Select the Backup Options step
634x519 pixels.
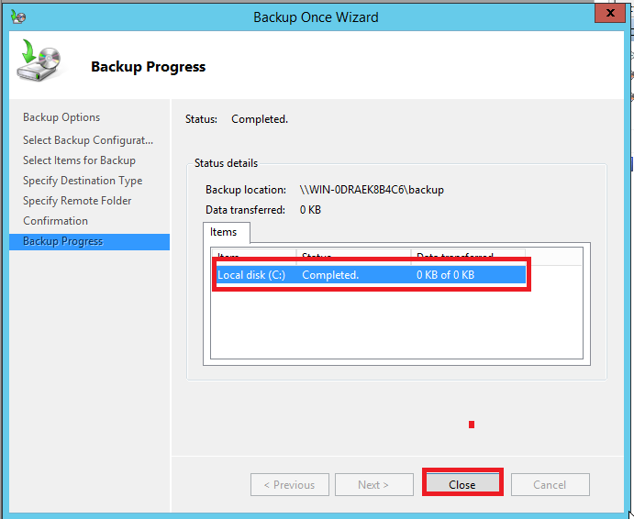(61, 117)
